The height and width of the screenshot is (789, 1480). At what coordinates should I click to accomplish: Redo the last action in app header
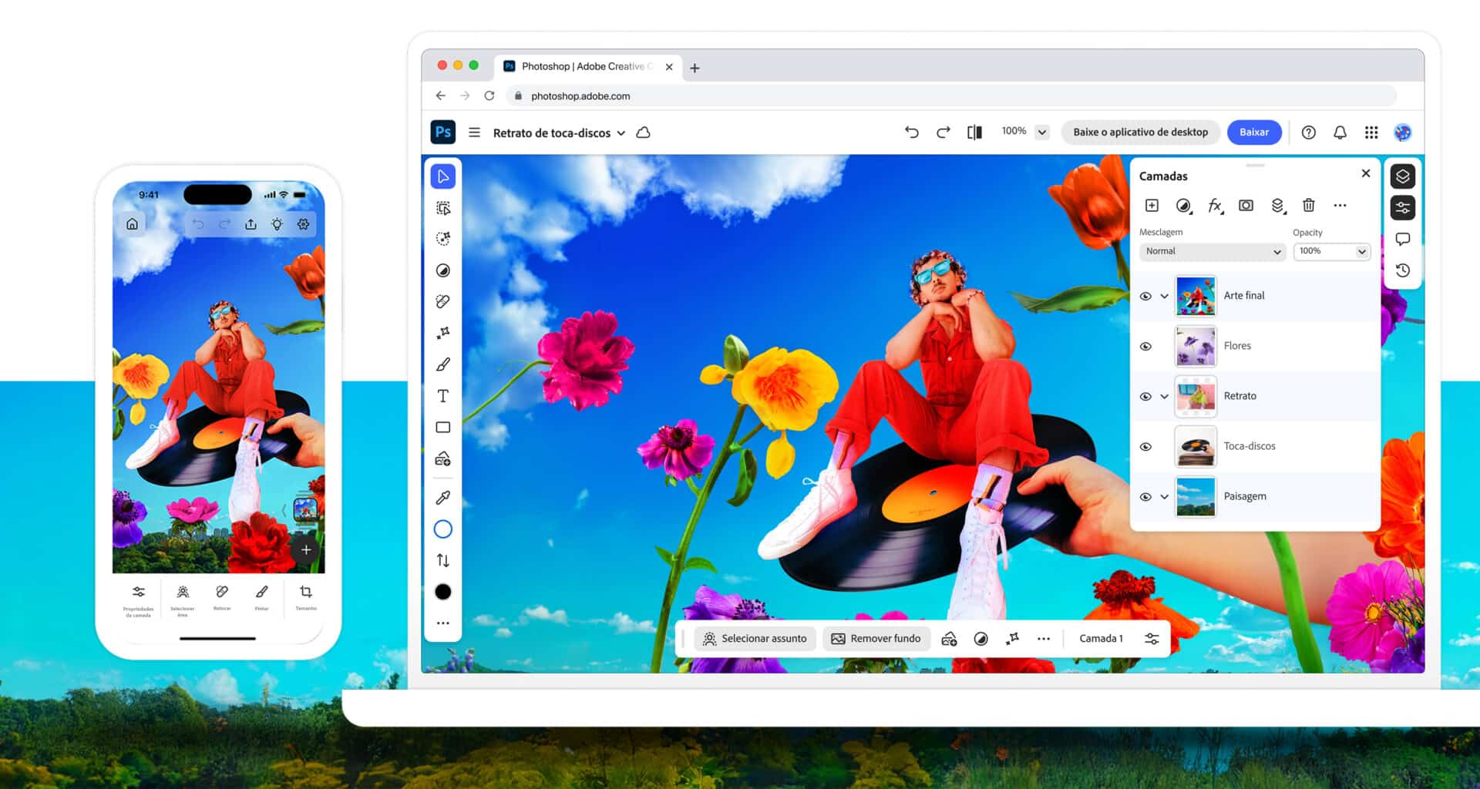[943, 132]
